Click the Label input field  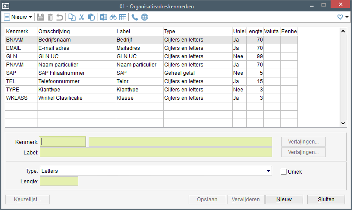point(155,153)
